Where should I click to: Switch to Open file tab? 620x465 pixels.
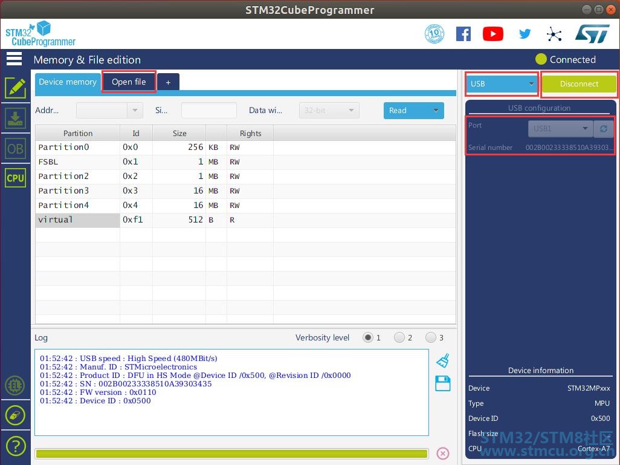tap(129, 82)
